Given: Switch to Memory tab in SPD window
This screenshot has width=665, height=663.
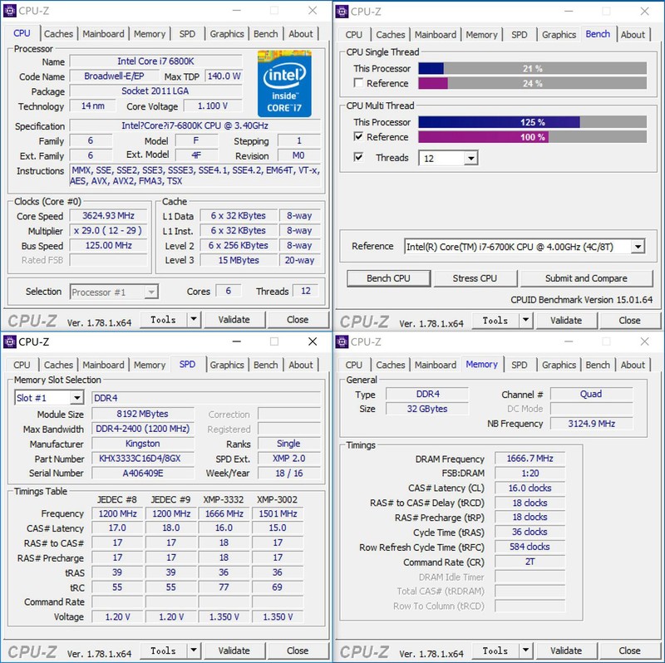Looking at the screenshot, I should pos(150,365).
